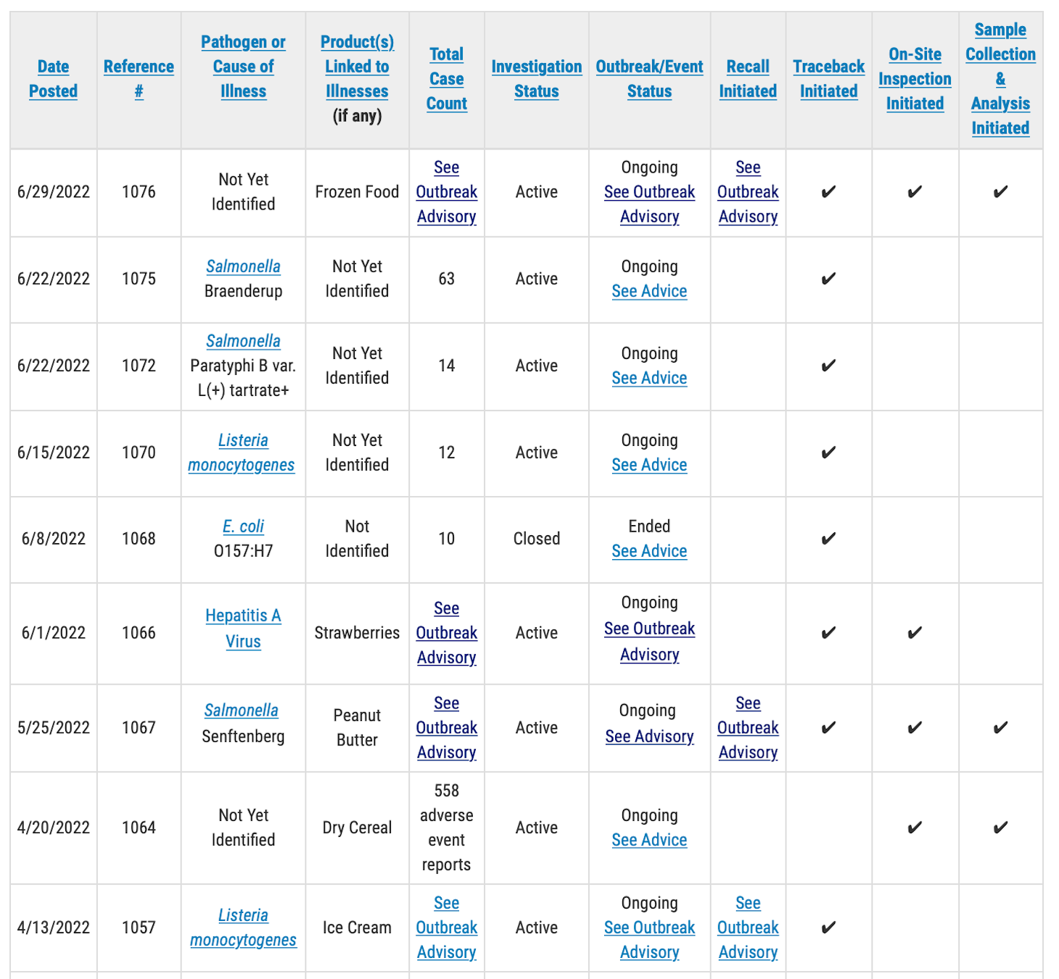Open Strawberries total case count advisory link
1059x979 pixels.
click(446, 632)
